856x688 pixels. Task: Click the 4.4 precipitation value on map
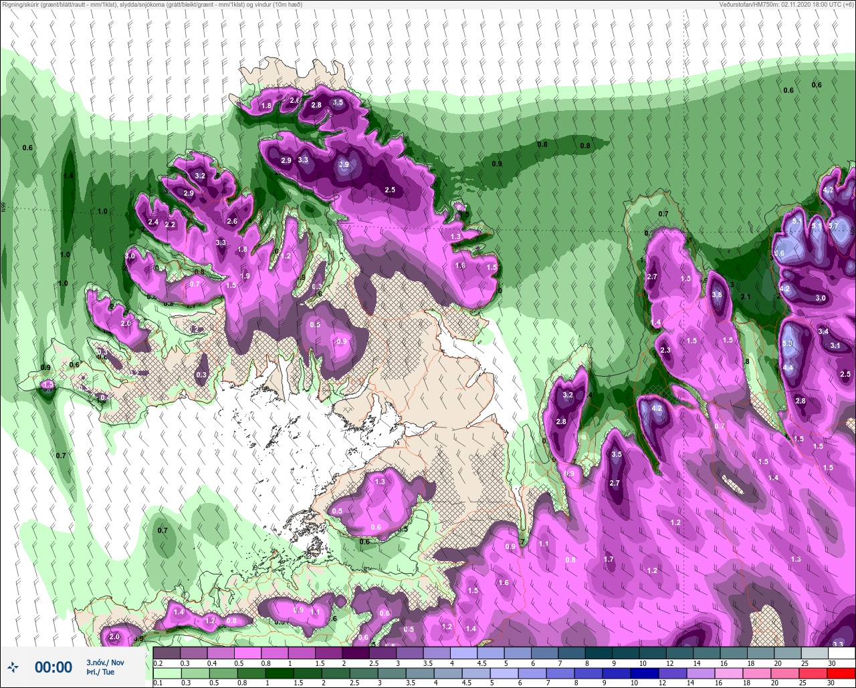[x=788, y=367]
